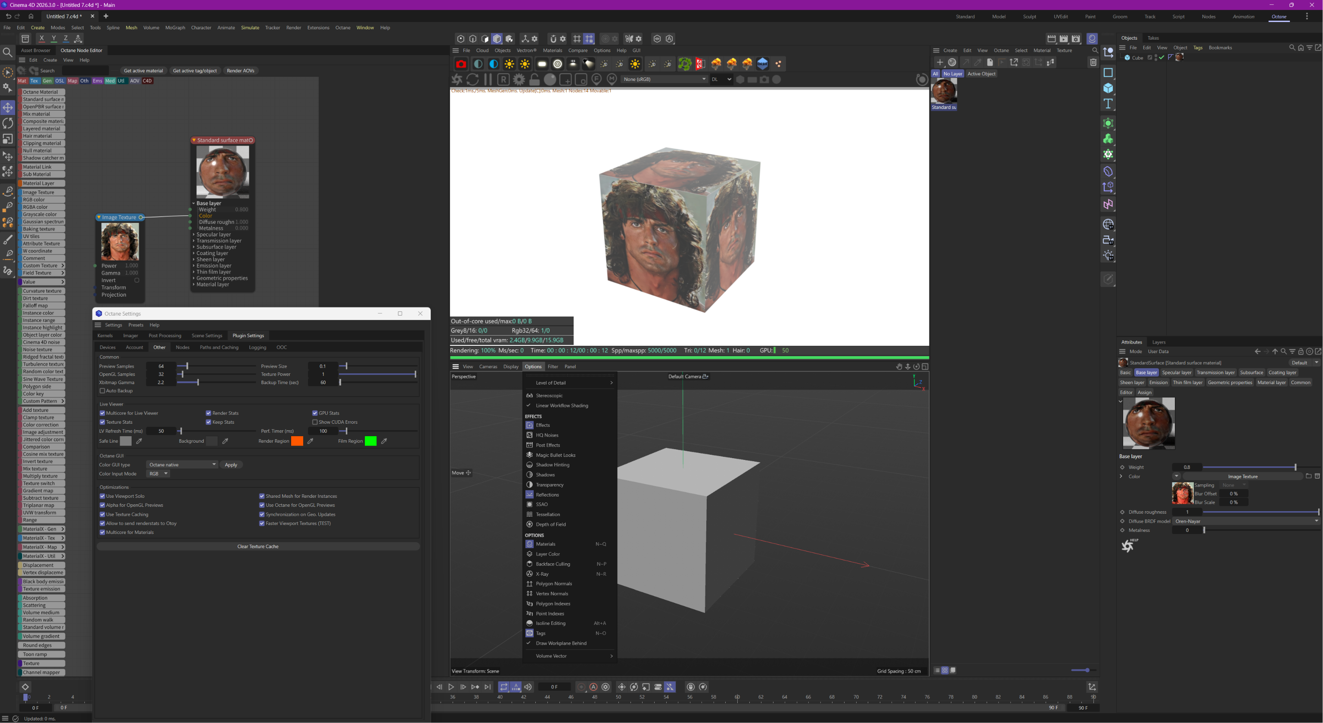This screenshot has height=723, width=1323.
Task: Uncheck Texture Stats
Action: [102, 422]
